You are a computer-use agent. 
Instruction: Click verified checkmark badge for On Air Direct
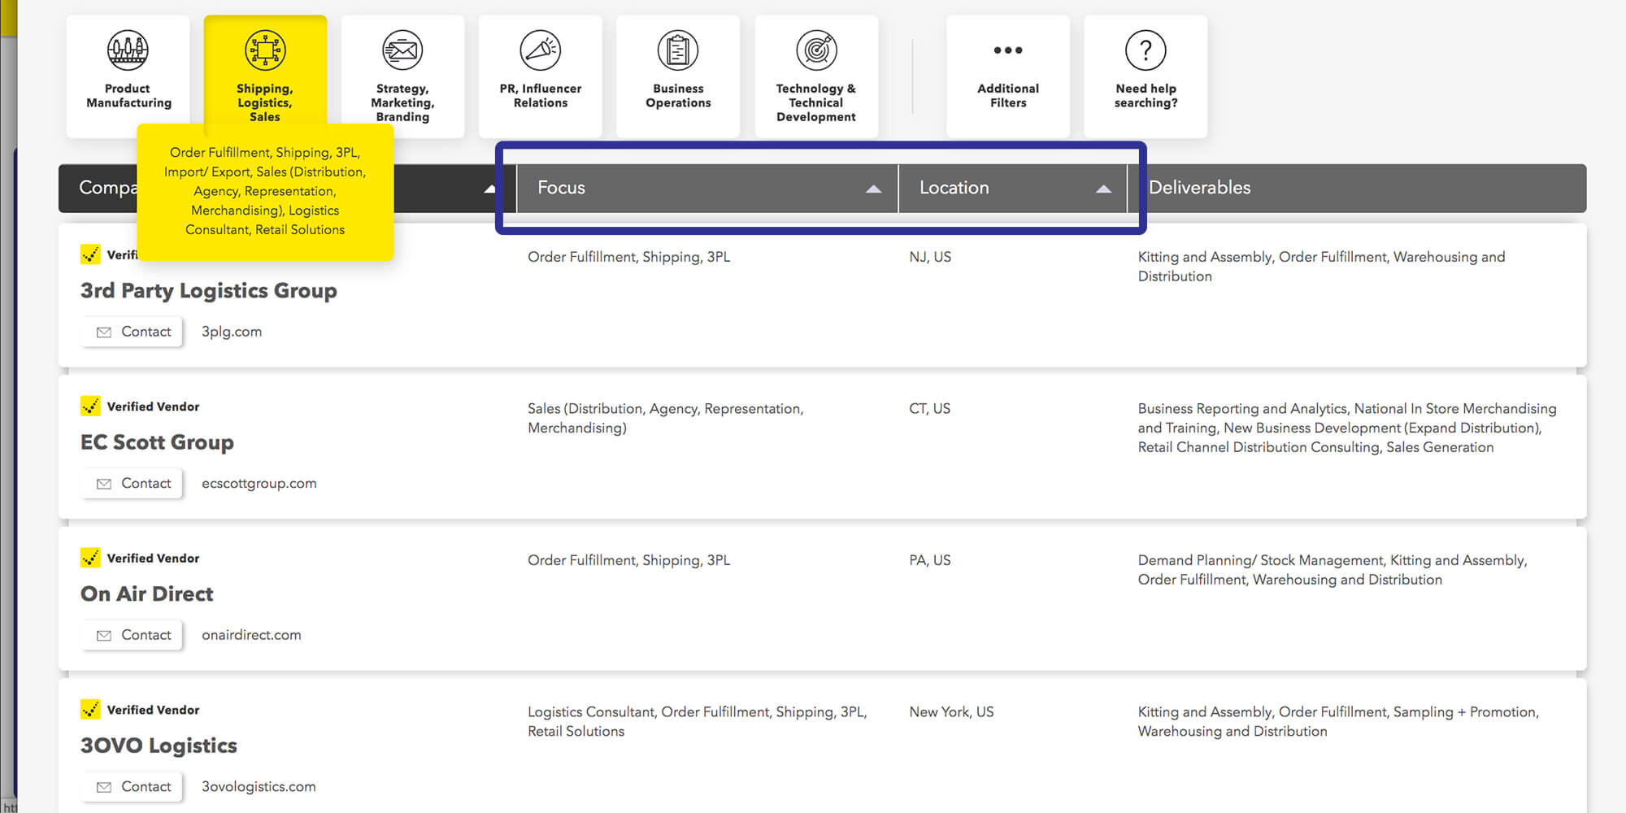pos(90,558)
